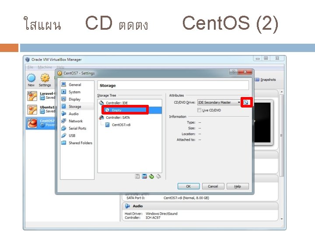Open the Machine menu
315x236 pixels.
(45, 67)
